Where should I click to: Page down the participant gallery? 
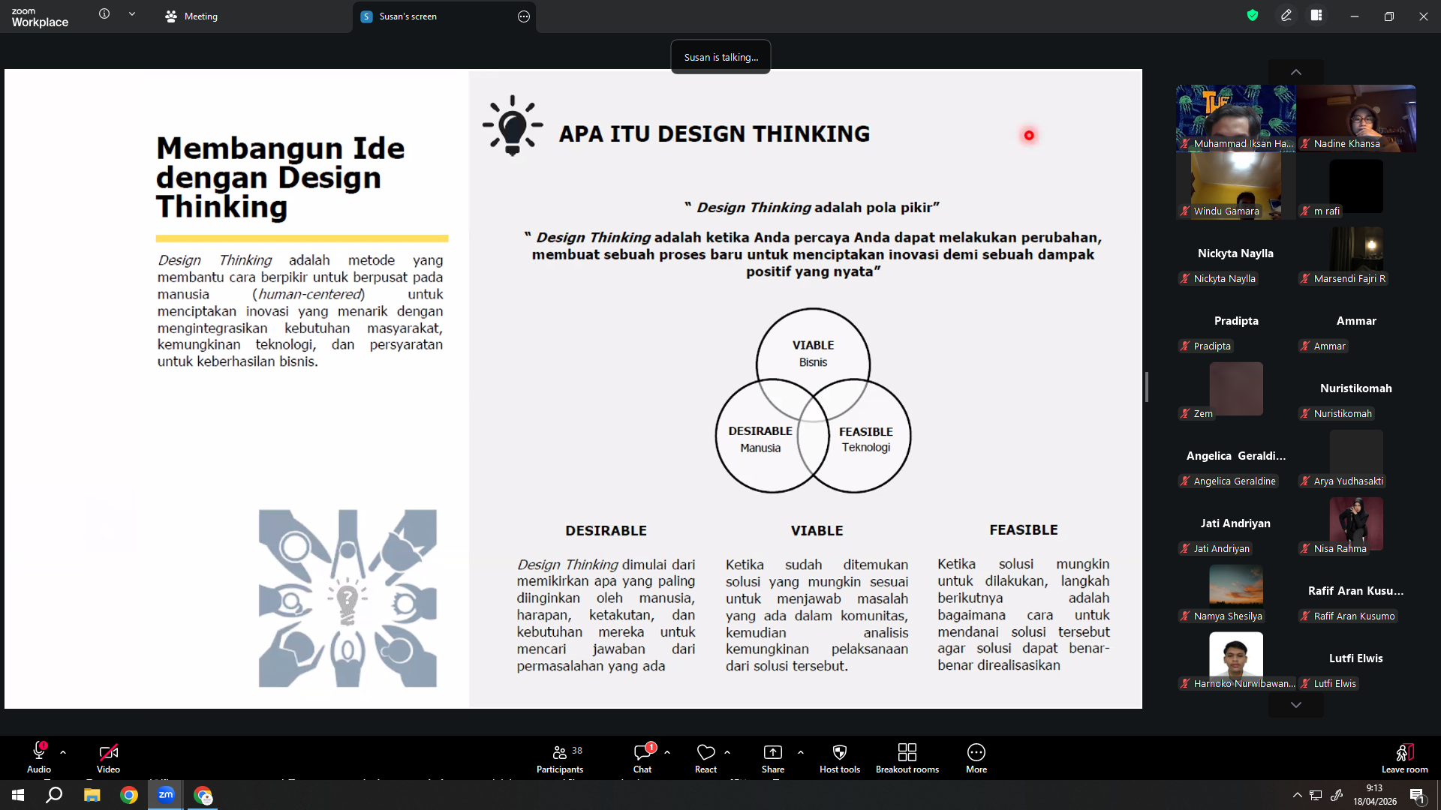(1296, 705)
